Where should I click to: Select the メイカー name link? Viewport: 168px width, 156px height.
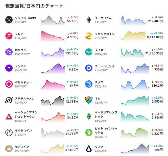coord(100,50)
